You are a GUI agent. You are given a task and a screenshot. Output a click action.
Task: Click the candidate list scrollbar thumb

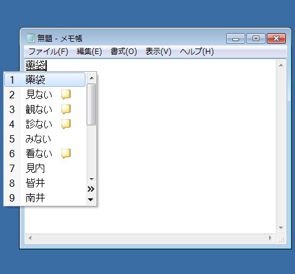click(x=92, y=104)
